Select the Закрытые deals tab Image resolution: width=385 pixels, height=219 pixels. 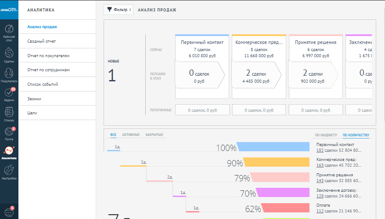point(154,135)
